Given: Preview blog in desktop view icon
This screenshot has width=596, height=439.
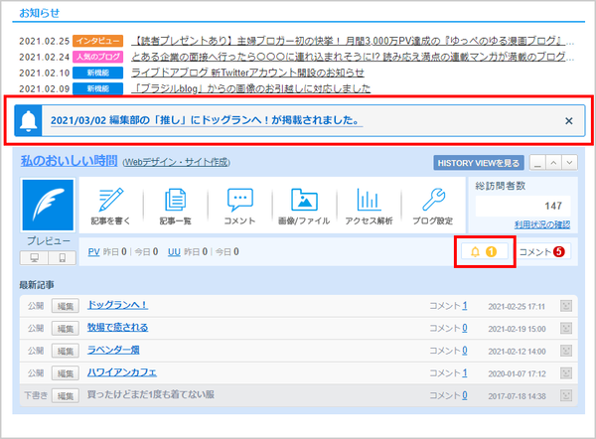Looking at the screenshot, I should [x=34, y=258].
